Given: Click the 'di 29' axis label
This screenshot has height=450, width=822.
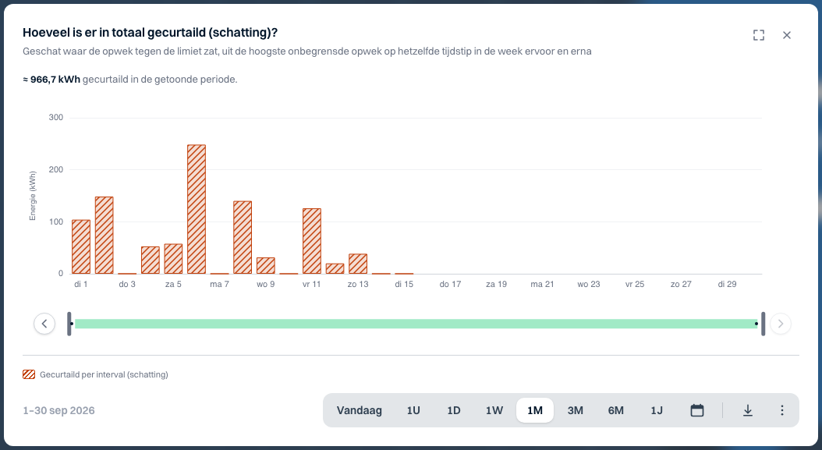Looking at the screenshot, I should pos(727,284).
